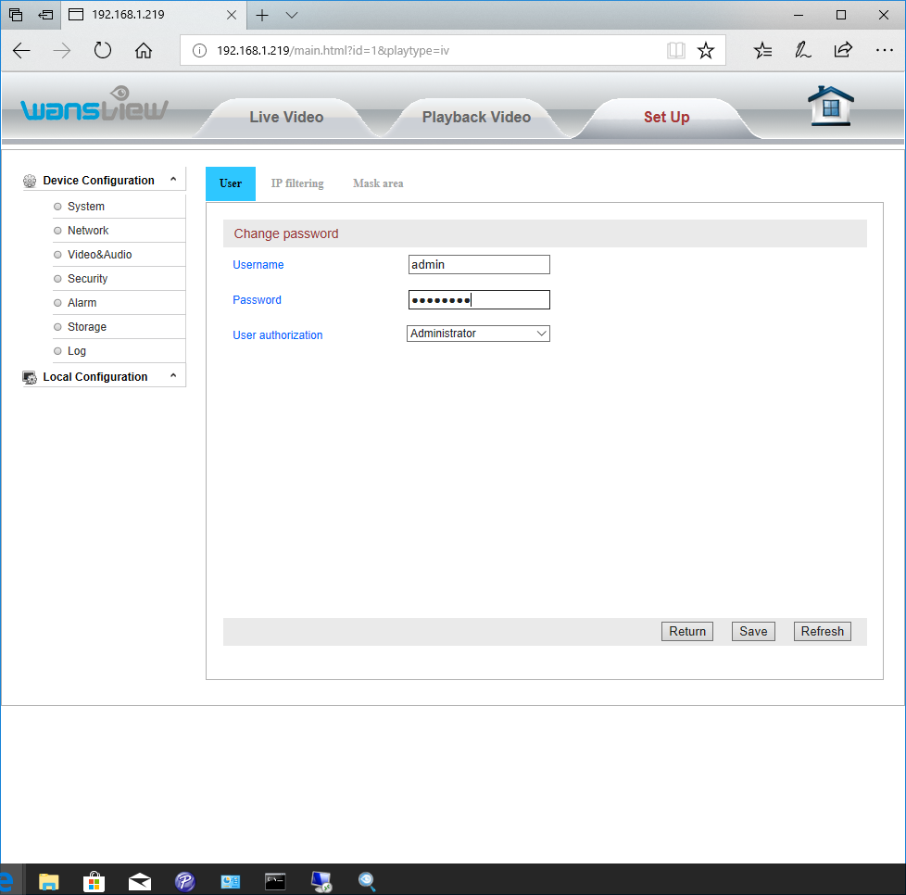
Task: Click the Password label
Action: pyautogui.click(x=257, y=300)
